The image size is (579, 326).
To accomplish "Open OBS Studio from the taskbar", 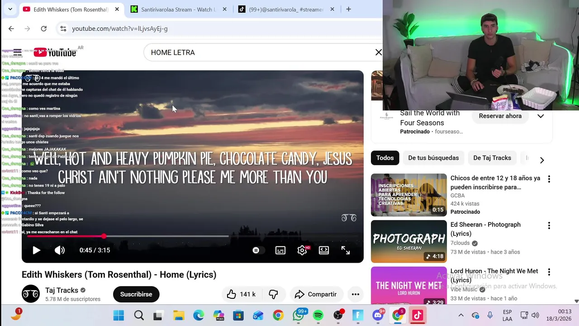I will [x=338, y=316].
